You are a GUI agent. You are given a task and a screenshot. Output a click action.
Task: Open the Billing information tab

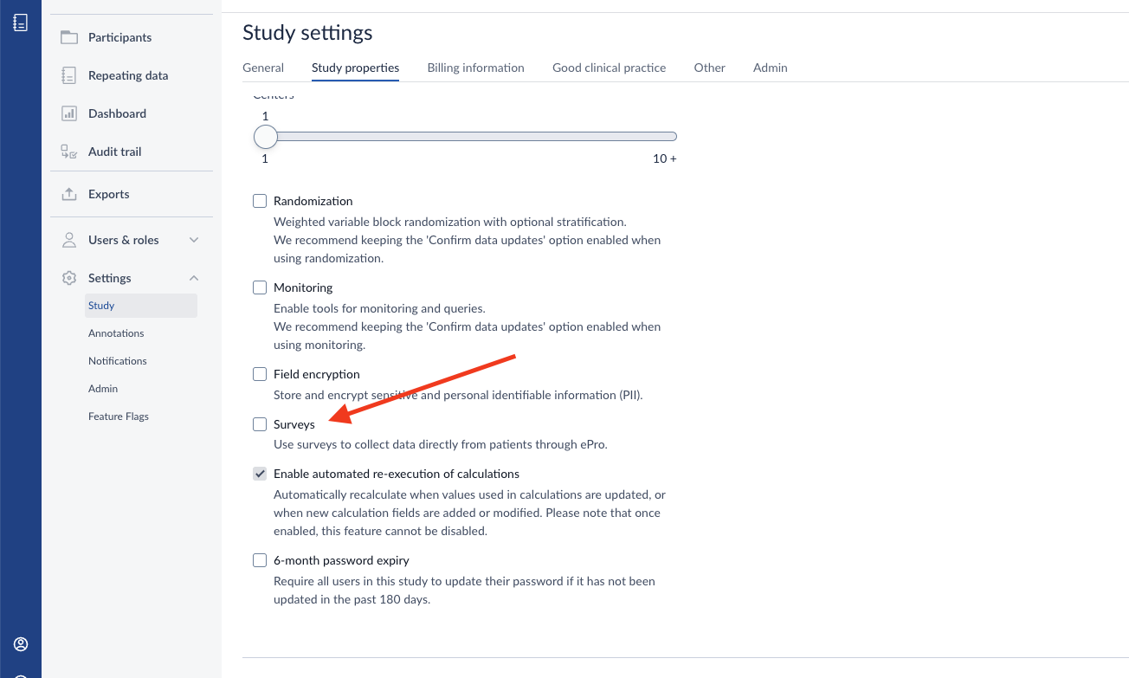[475, 68]
